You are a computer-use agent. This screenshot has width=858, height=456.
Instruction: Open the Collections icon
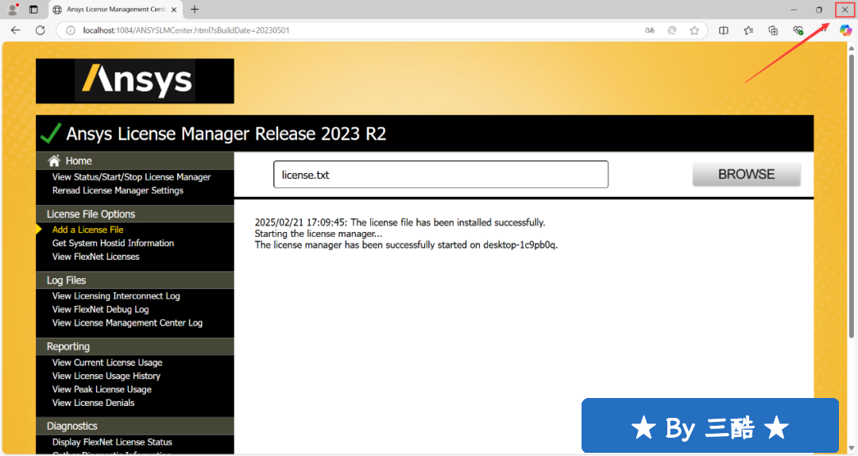(773, 31)
